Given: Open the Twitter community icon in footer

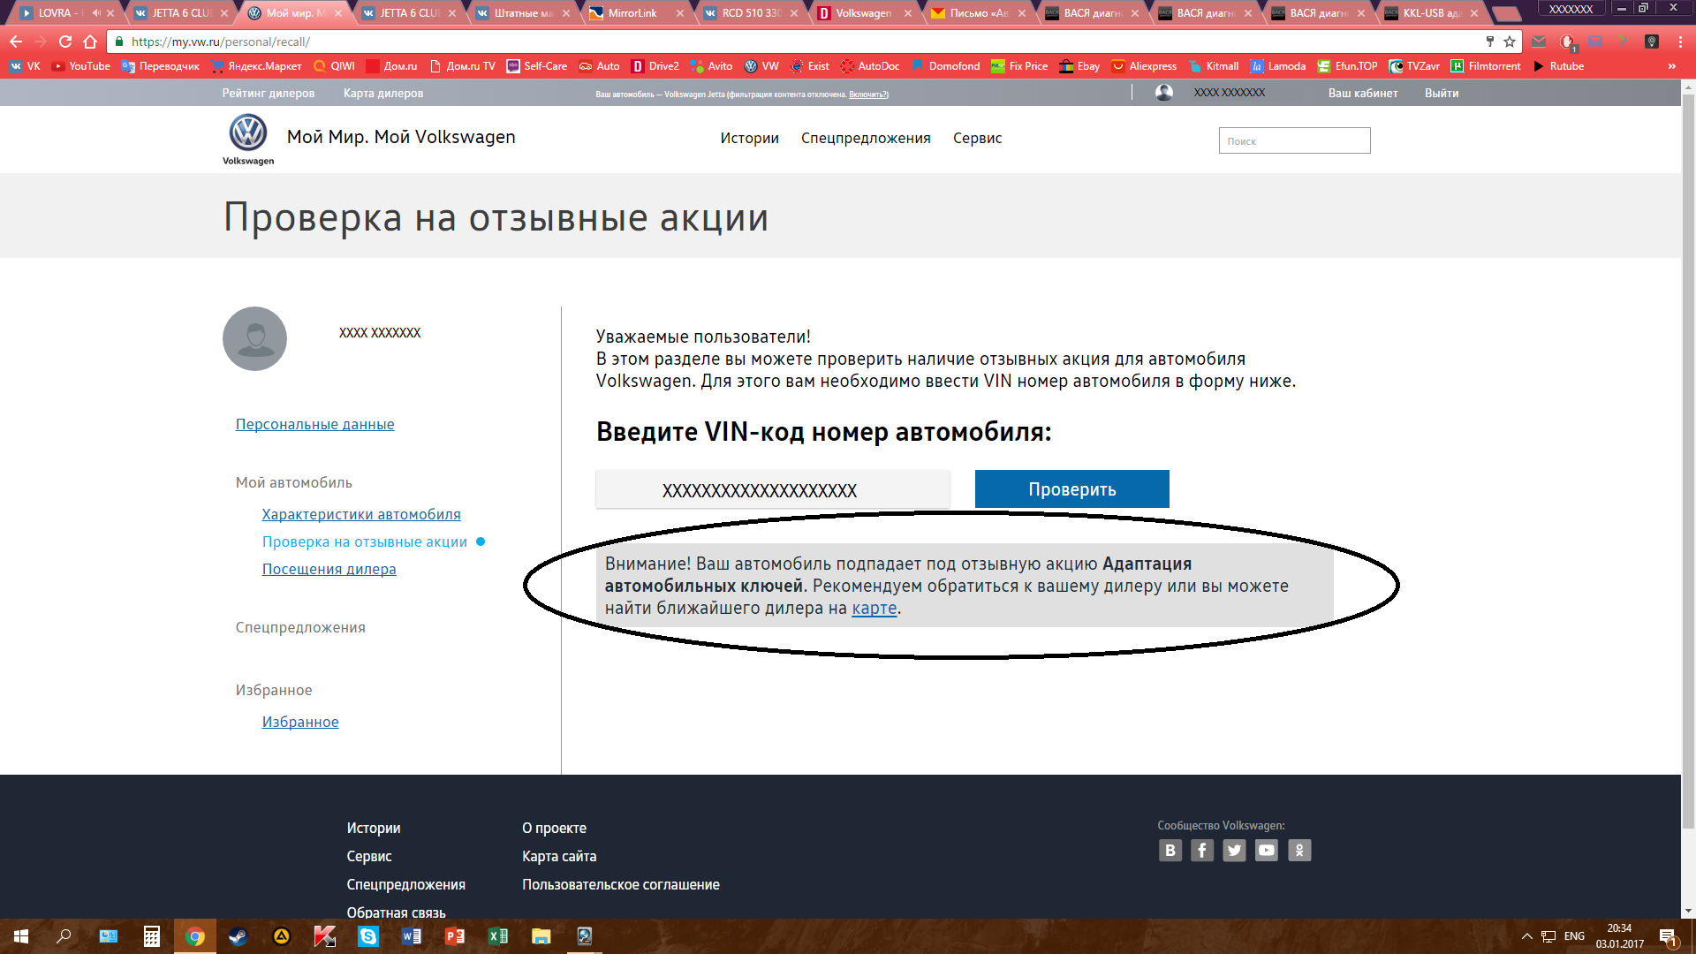Looking at the screenshot, I should [1234, 850].
